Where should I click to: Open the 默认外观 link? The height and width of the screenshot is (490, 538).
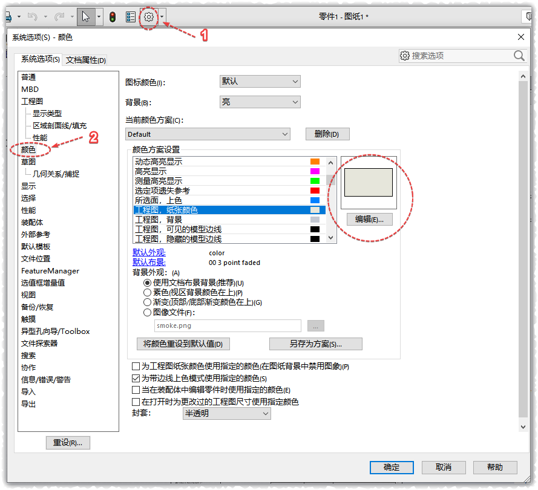pos(149,252)
